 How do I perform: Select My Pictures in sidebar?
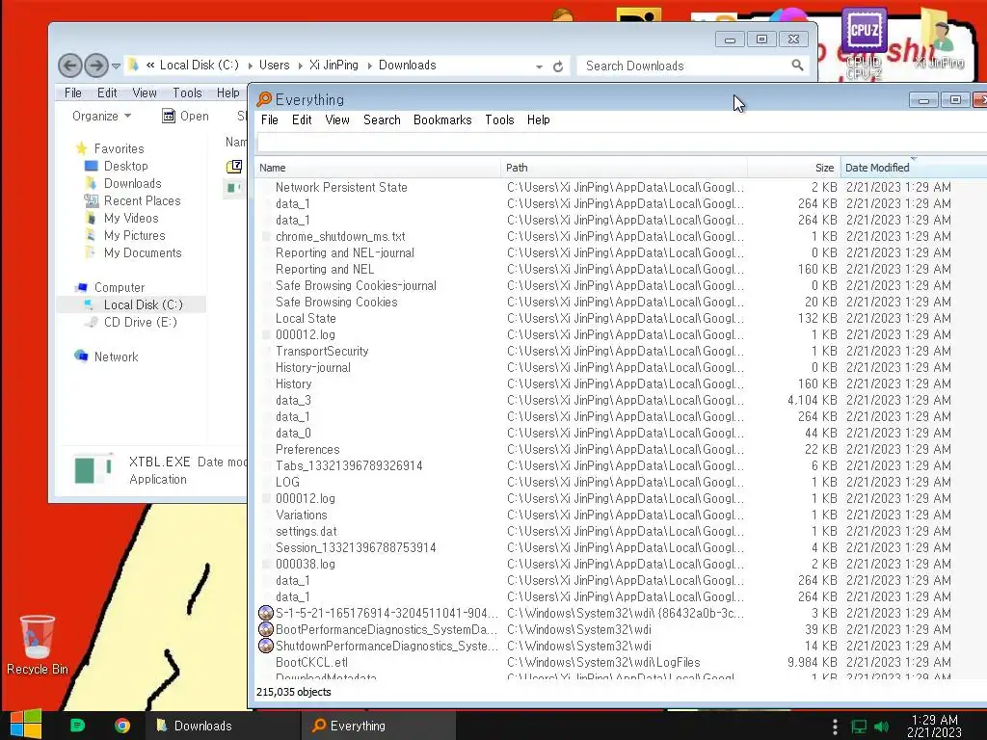coord(135,235)
